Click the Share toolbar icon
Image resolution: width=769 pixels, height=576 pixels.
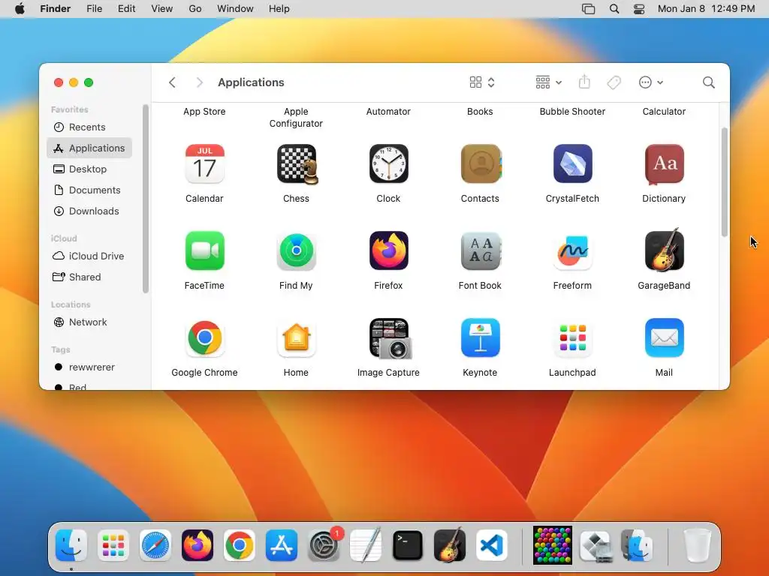[584, 82]
